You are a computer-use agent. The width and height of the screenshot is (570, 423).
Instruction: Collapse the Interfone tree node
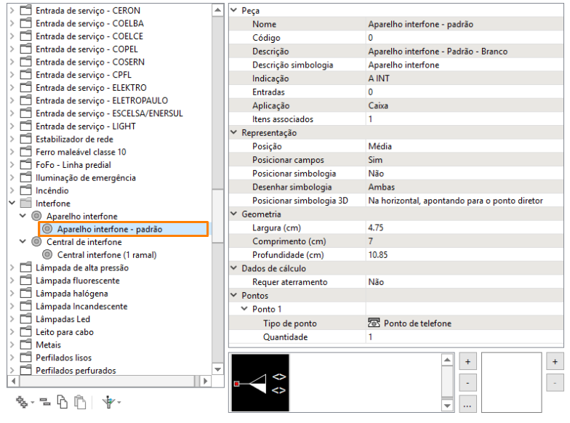pos(12,203)
